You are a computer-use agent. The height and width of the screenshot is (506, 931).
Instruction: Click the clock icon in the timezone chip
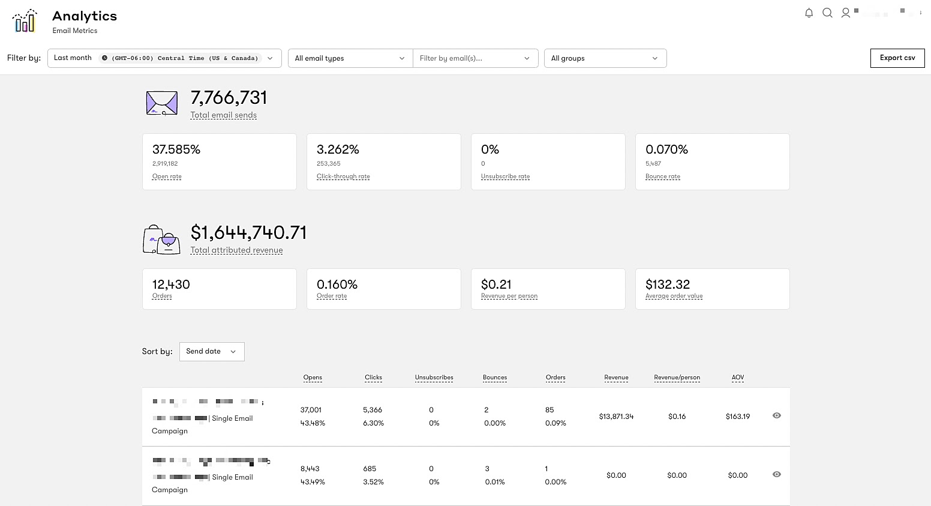103,58
